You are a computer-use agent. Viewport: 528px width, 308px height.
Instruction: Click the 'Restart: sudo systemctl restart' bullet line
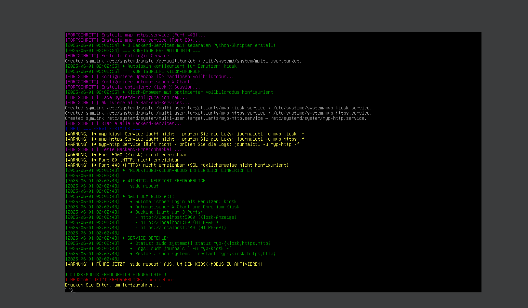[x=205, y=254]
